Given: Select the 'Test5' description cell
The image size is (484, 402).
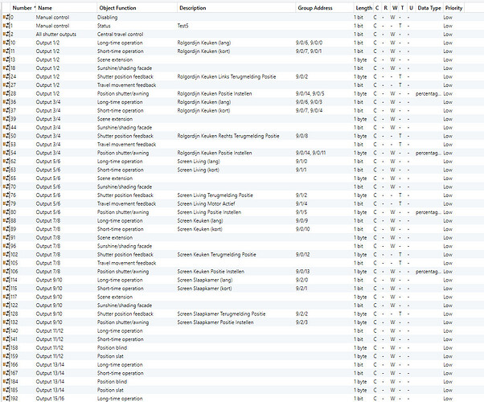Looking at the screenshot, I should [183, 26].
